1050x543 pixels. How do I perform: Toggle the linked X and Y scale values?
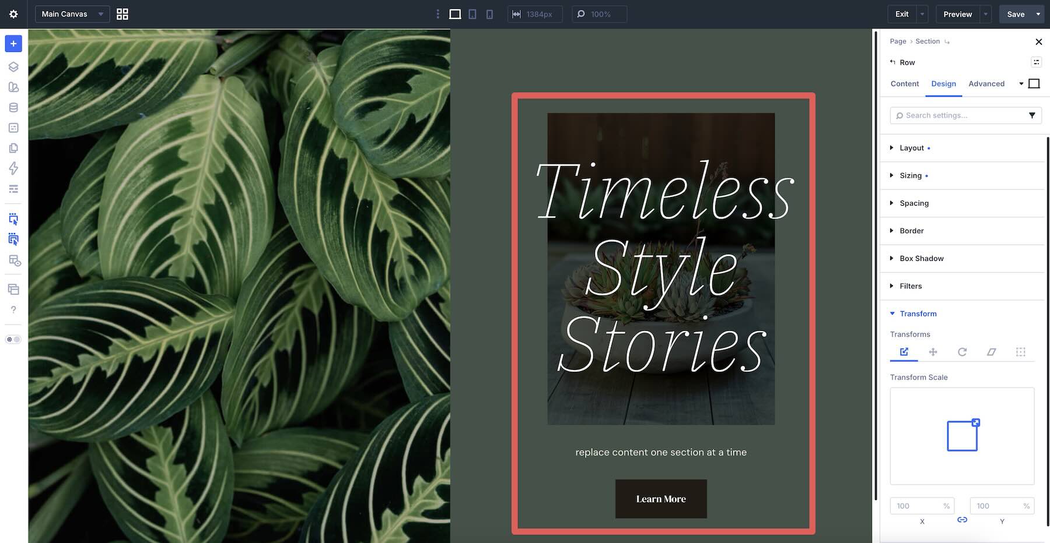(963, 520)
